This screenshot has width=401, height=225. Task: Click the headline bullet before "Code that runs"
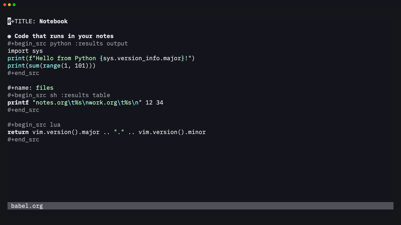point(9,36)
